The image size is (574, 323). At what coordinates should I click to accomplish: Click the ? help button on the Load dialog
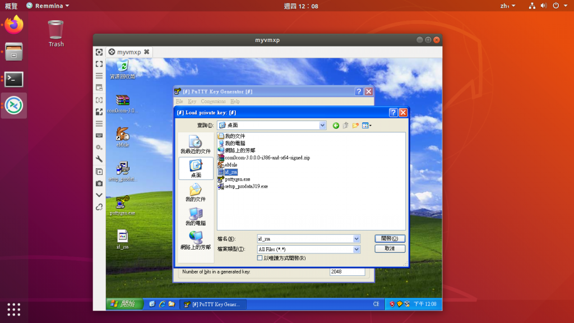(393, 113)
